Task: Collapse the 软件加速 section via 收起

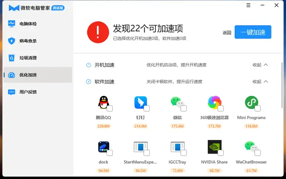Action: (x=260, y=82)
